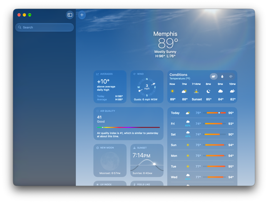Click the magnifying glass search icon
This screenshot has width=268, height=203.
click(x=20, y=27)
